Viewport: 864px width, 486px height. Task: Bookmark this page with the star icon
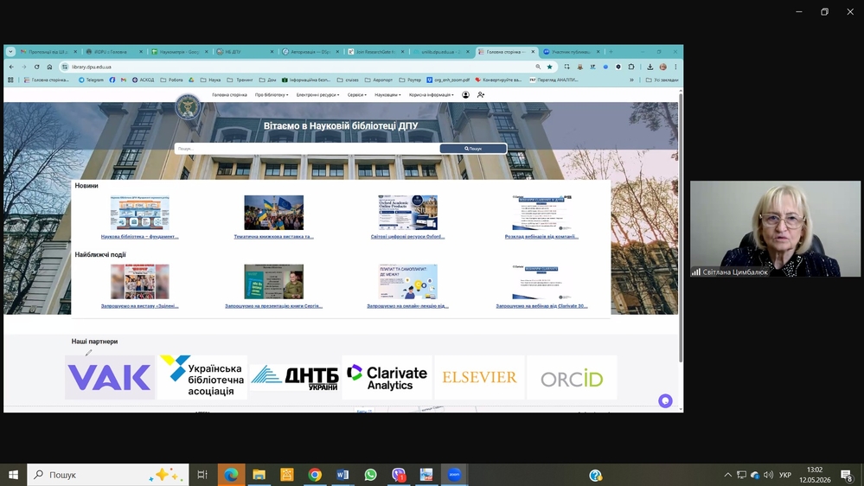(x=549, y=67)
